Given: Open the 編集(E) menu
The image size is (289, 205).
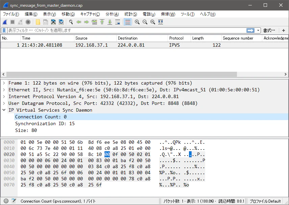Looking at the screenshot, I should tap(31, 14).
